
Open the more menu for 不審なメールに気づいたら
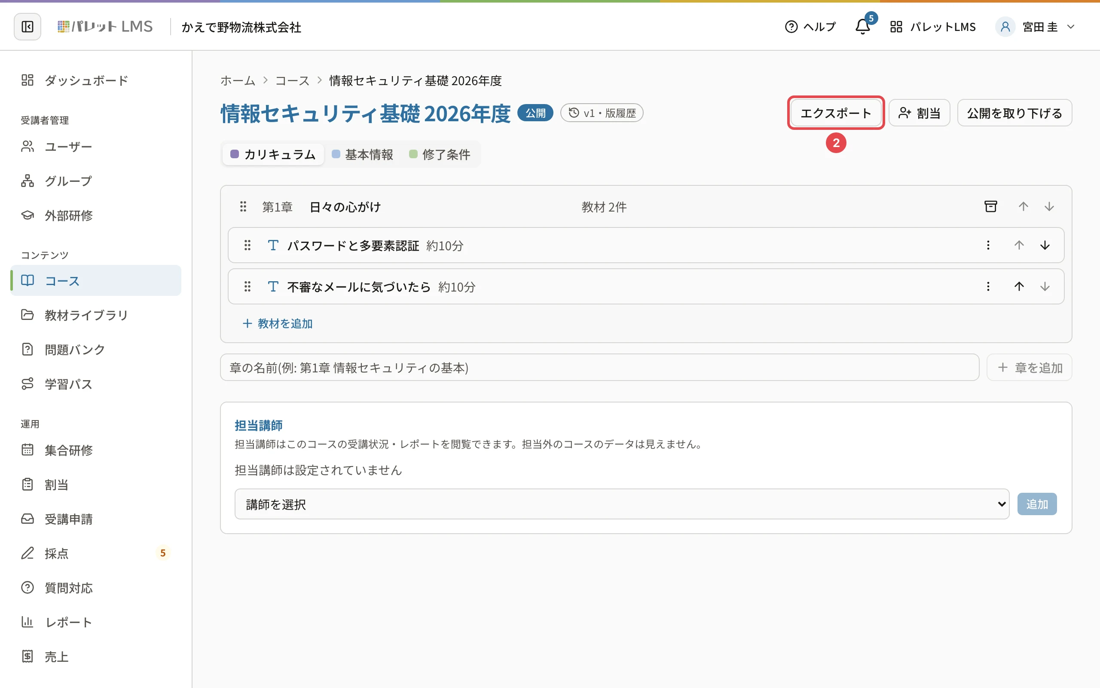[x=988, y=286]
